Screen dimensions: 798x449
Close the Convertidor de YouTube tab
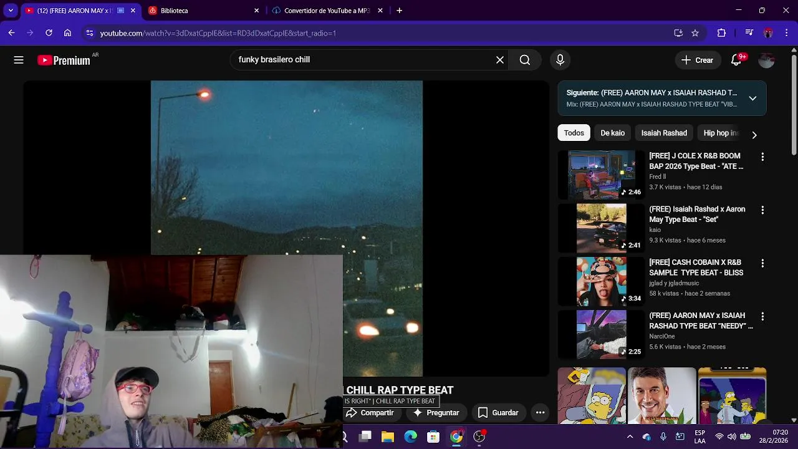click(381, 11)
